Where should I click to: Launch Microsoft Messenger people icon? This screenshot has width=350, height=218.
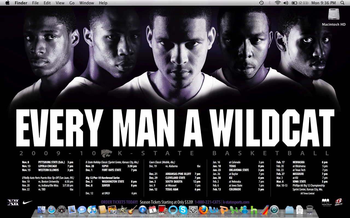244,210
